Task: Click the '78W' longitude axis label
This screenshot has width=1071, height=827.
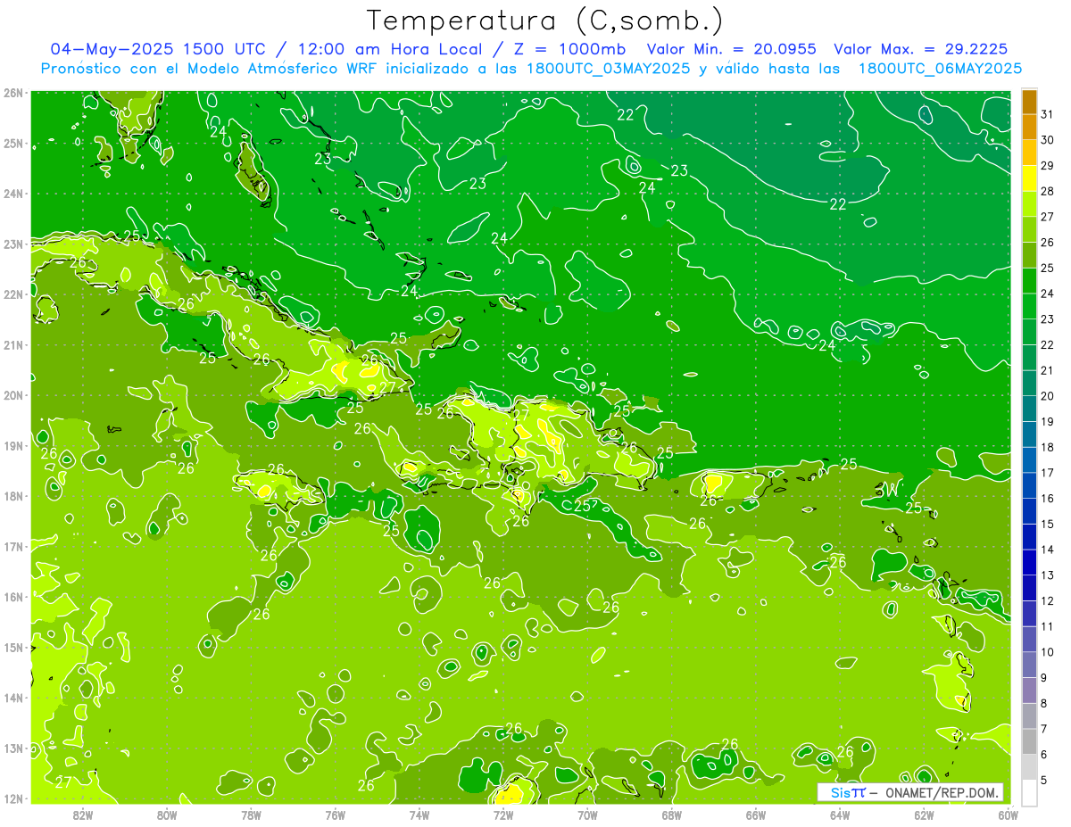Action: coord(251,814)
